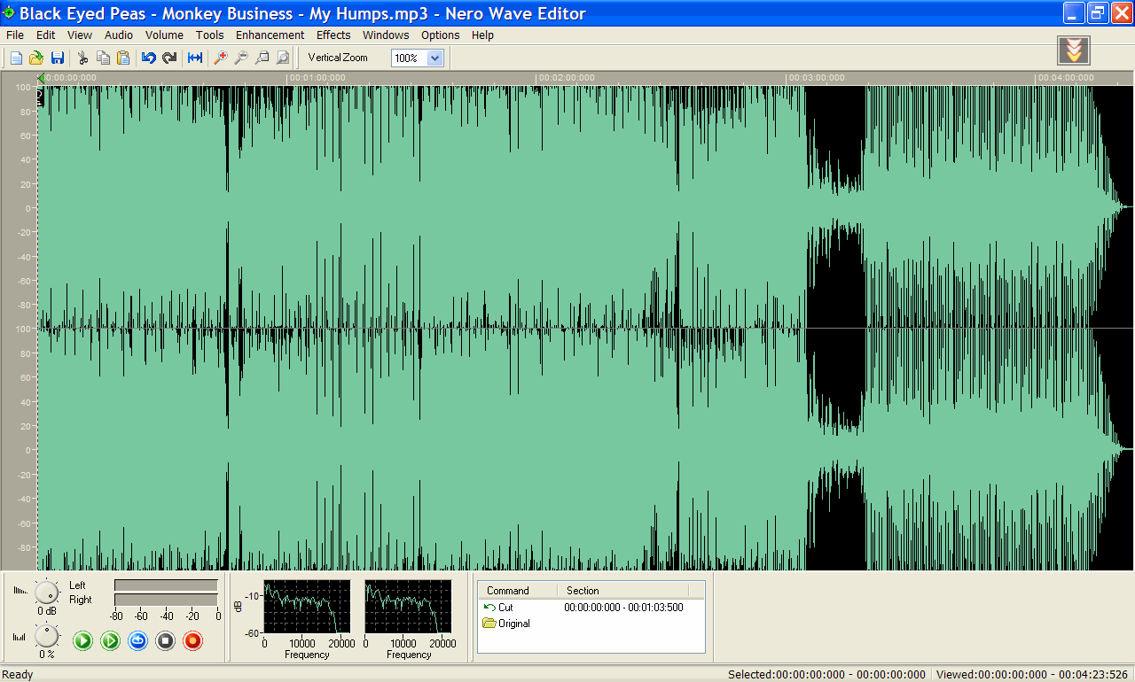Open the View menu
Screen dimensions: 1135x682
point(80,35)
